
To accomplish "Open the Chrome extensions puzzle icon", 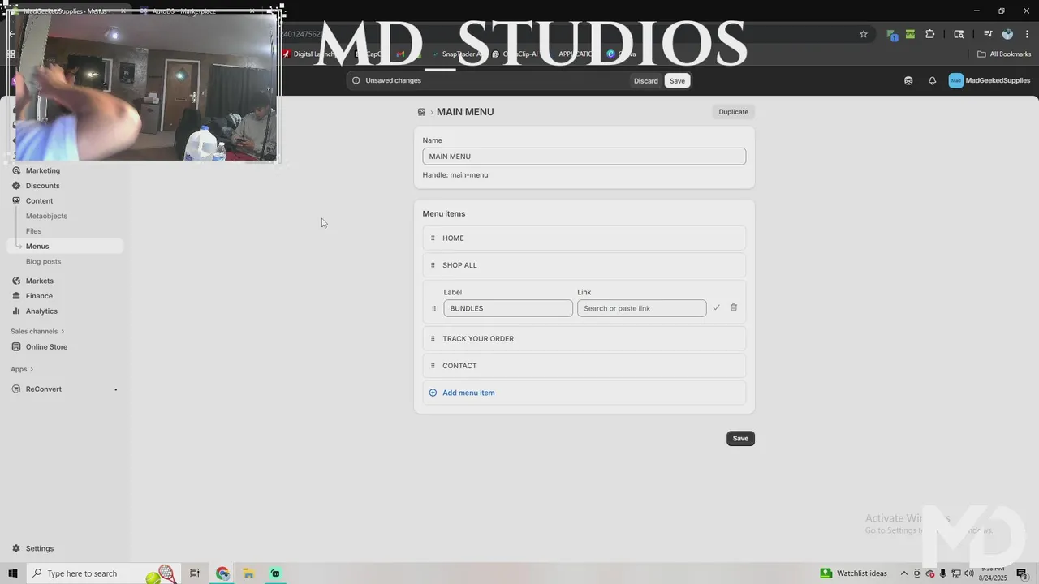I will (x=930, y=34).
